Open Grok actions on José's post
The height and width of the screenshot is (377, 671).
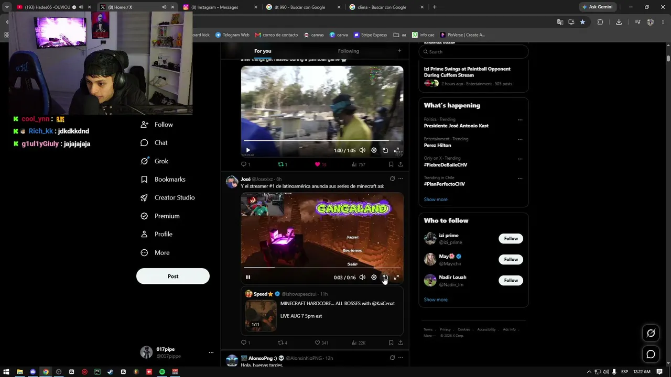click(392, 179)
